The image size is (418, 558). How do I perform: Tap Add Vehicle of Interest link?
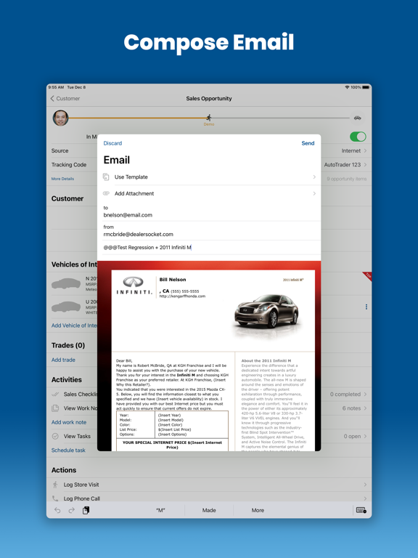(x=74, y=325)
